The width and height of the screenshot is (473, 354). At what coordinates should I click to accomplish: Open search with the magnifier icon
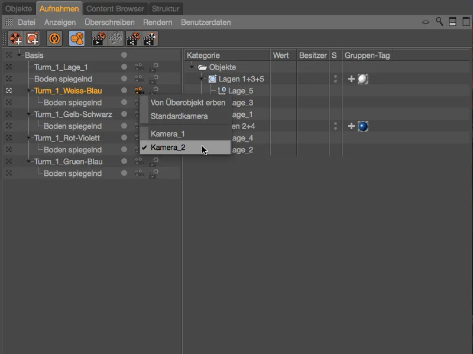439,22
